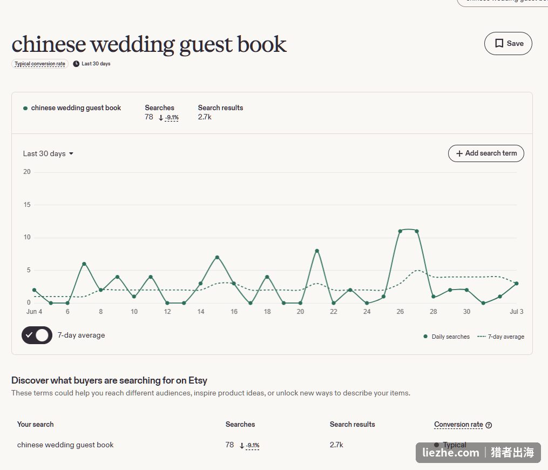This screenshot has width=548, height=470.
Task: Click the 'Jun 4' axis label
Action: pos(34,312)
